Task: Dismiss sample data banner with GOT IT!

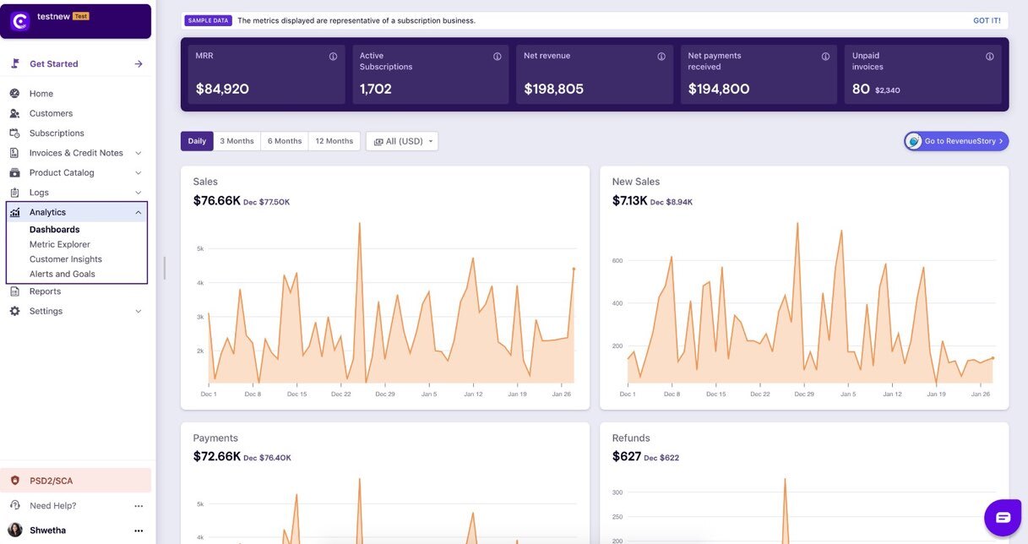Action: coord(986,20)
